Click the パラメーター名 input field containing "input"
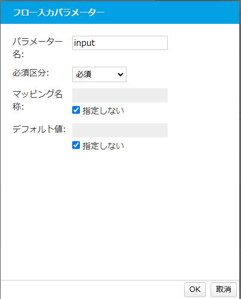 (x=120, y=43)
